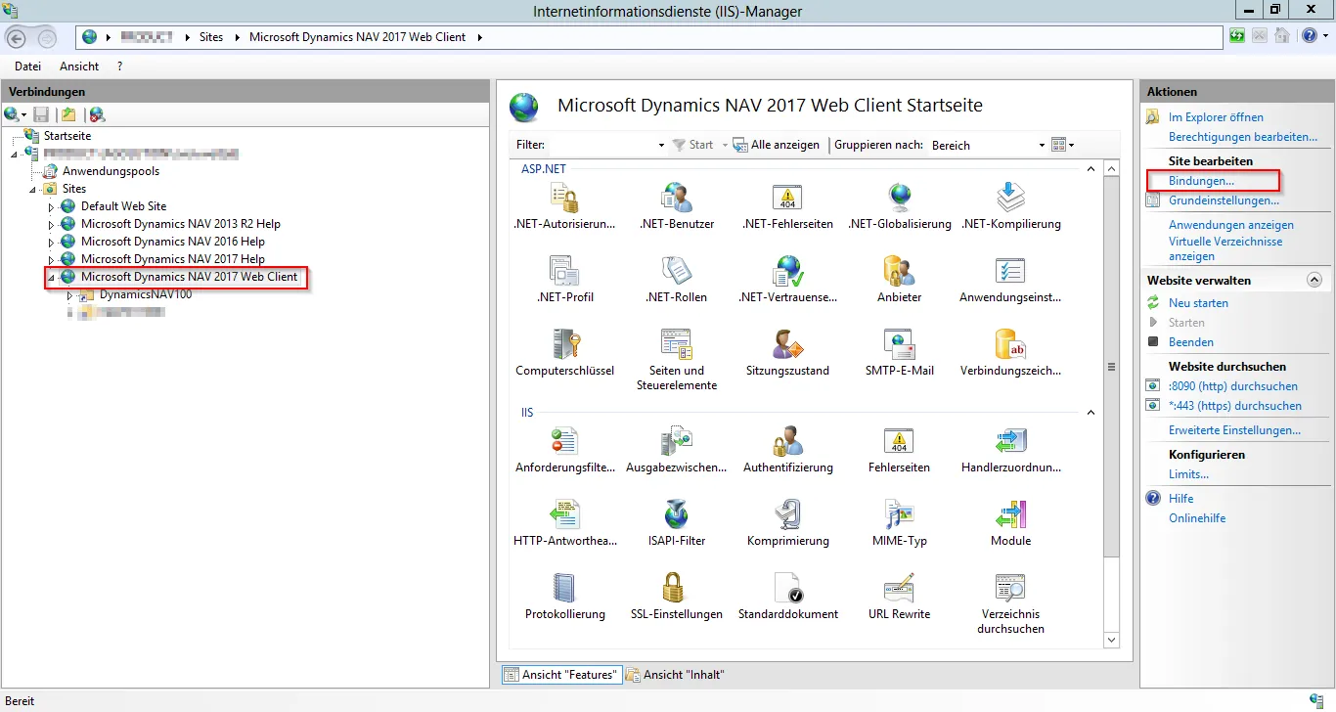Screen dimensions: 1336x712
Task: Open the .NET-Rollen feature
Action: click(677, 280)
